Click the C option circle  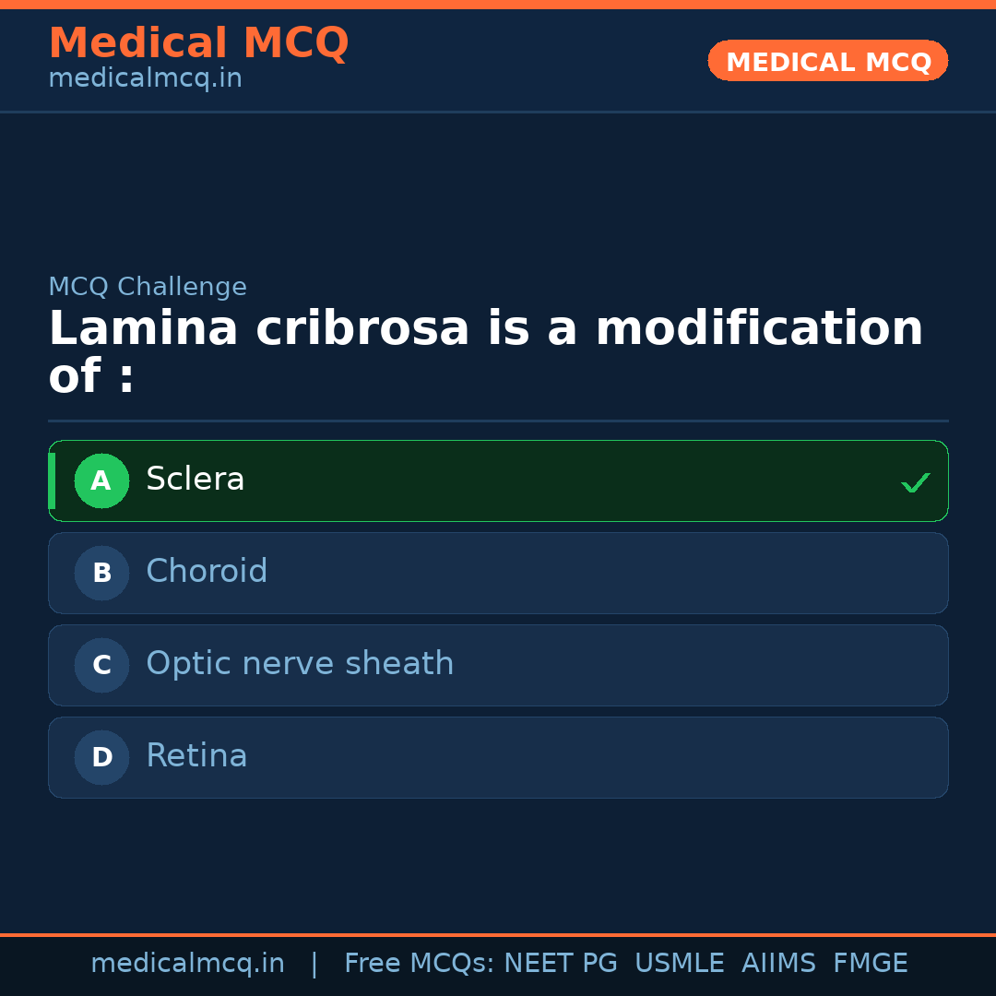[x=101, y=665]
